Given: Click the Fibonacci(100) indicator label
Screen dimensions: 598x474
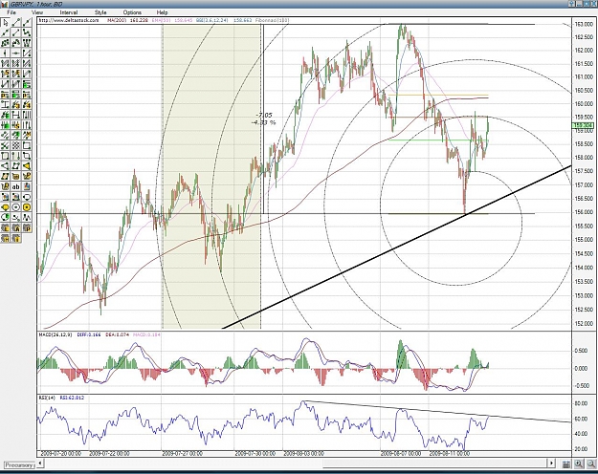Looking at the screenshot, I should pyautogui.click(x=271, y=20).
